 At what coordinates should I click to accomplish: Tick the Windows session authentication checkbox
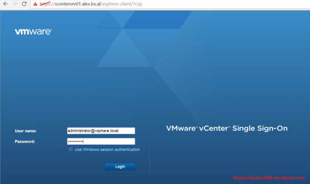[71, 149]
